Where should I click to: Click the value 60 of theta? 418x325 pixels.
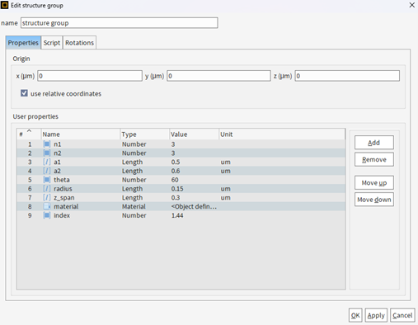point(175,180)
